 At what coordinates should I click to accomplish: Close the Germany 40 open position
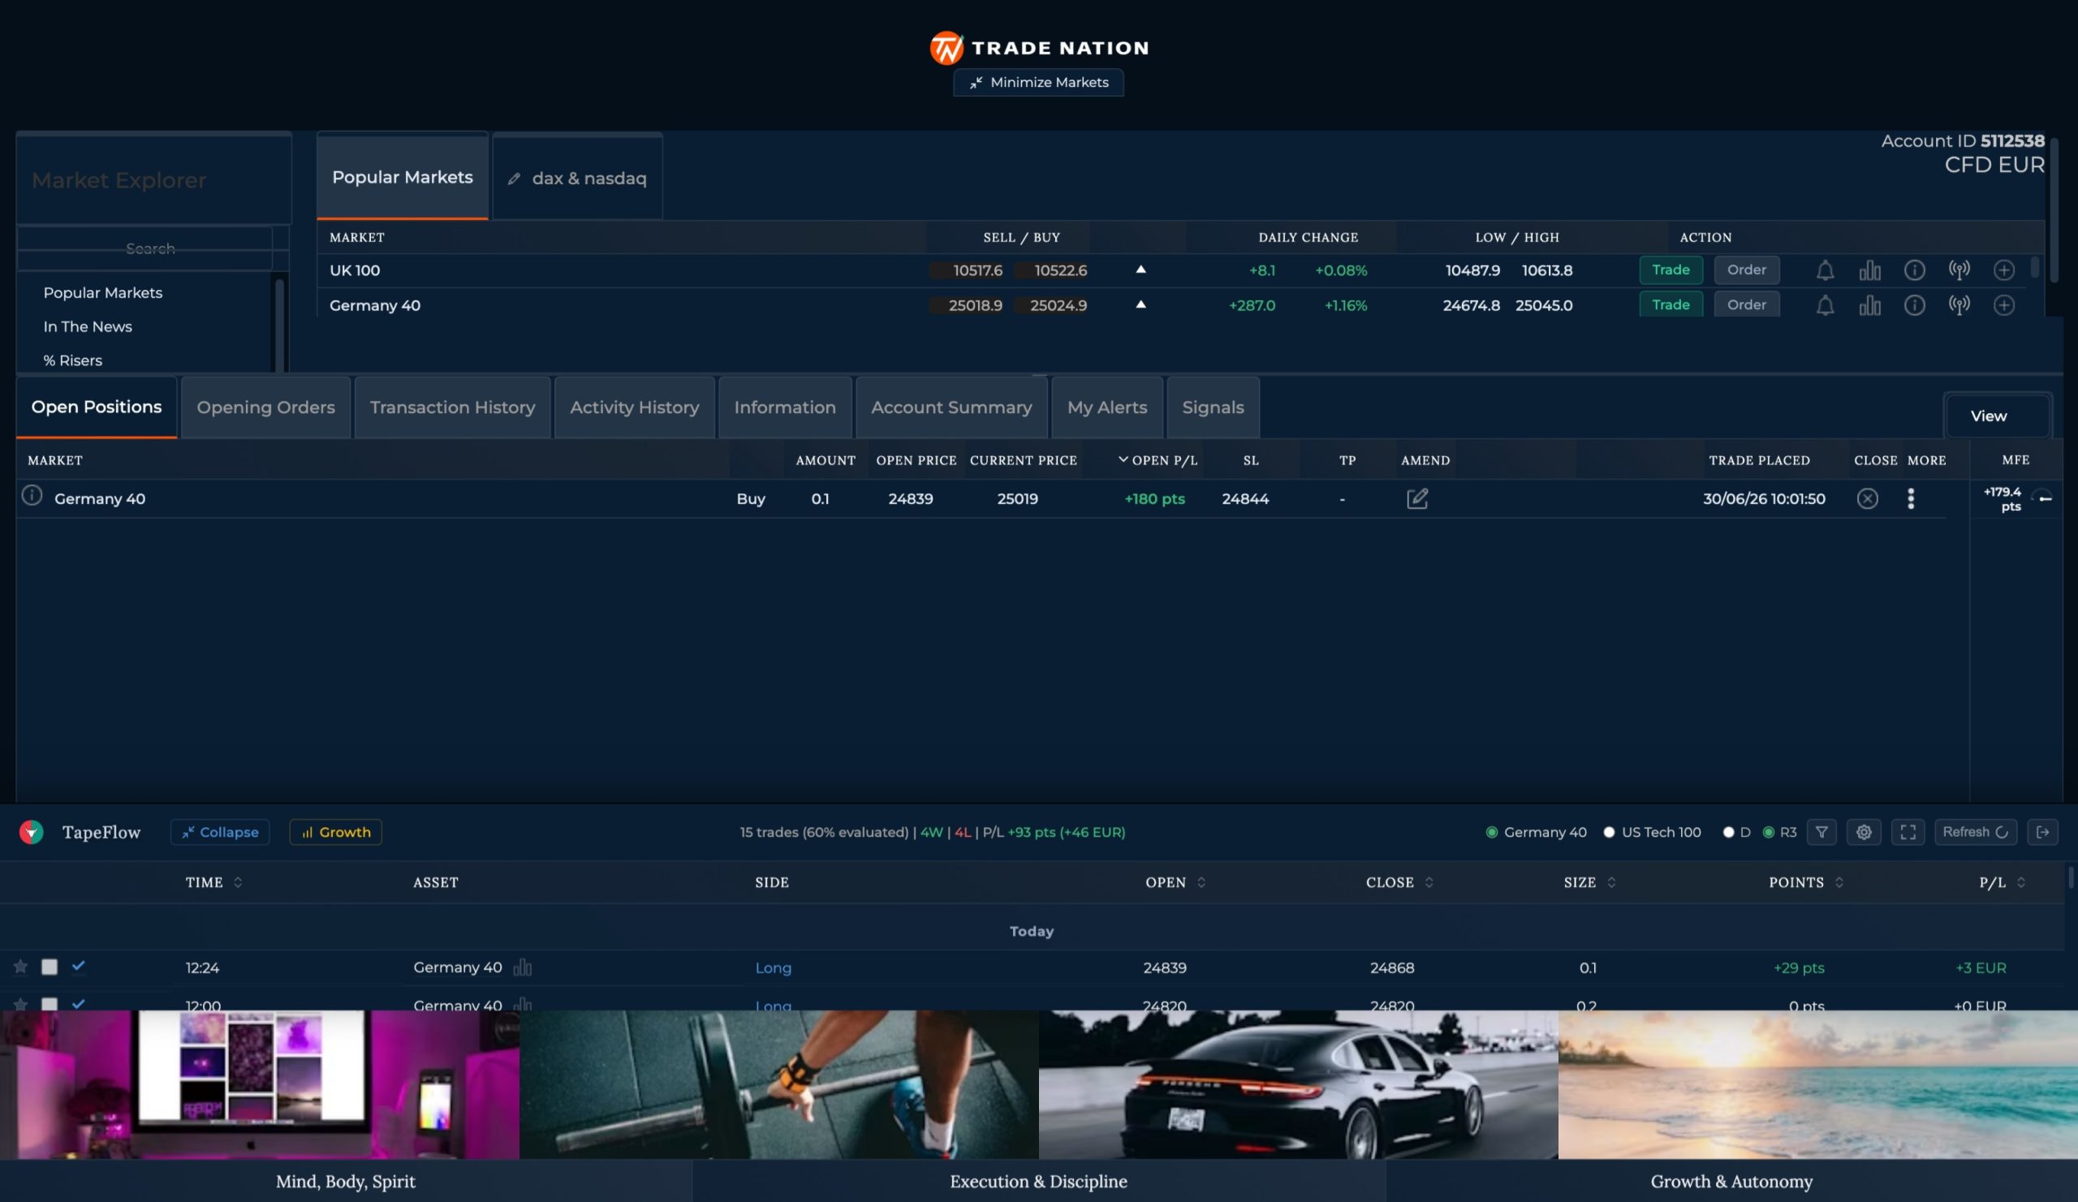[x=1867, y=499]
